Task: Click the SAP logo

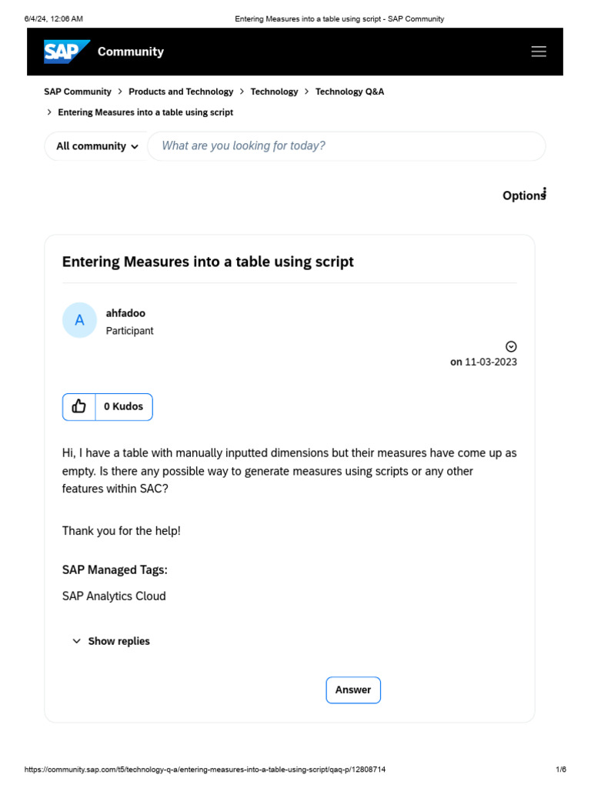Action: tap(67, 52)
